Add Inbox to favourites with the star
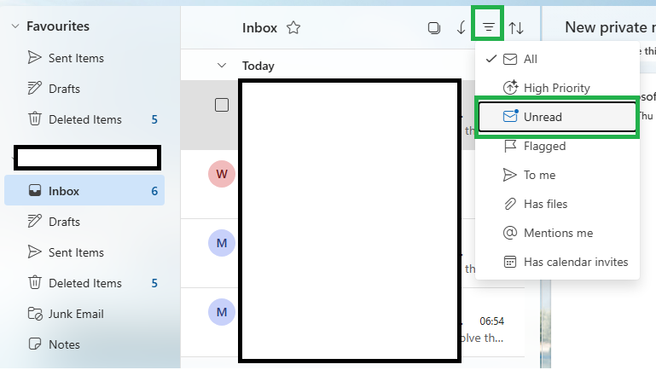Viewport: 656px width, 370px height. pyautogui.click(x=293, y=27)
